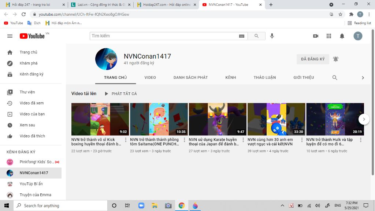
Task: Switch to TRANG CHỦ channel tab
Action: (115, 78)
